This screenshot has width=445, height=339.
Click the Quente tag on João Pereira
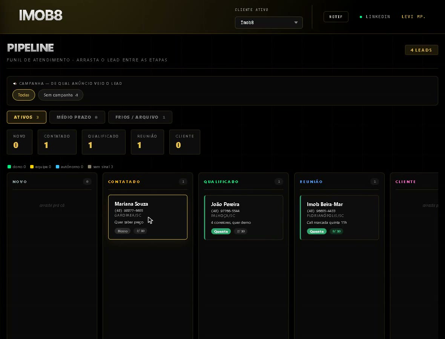(x=221, y=231)
